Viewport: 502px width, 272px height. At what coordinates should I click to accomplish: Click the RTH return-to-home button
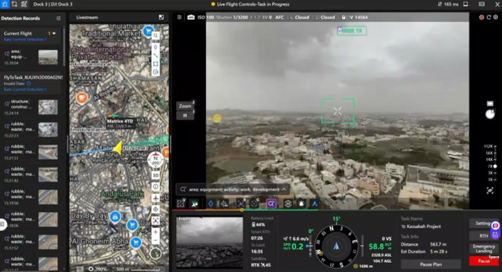pos(483,236)
